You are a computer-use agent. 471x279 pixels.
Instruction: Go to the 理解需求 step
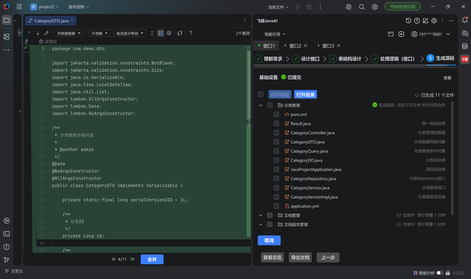point(269,59)
